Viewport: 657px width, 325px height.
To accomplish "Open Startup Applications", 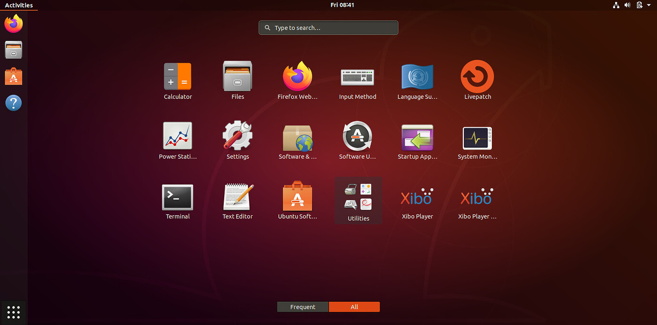I will (417, 138).
